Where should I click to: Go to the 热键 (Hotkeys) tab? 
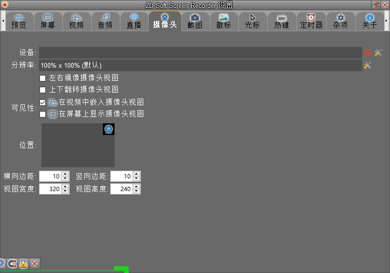(282, 21)
